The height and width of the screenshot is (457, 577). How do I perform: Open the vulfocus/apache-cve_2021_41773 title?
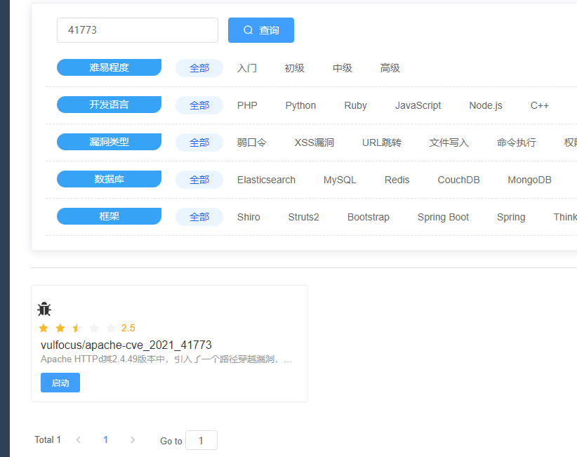pyautogui.click(x=126, y=345)
